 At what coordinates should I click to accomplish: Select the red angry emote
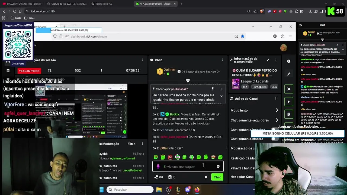(170, 157)
